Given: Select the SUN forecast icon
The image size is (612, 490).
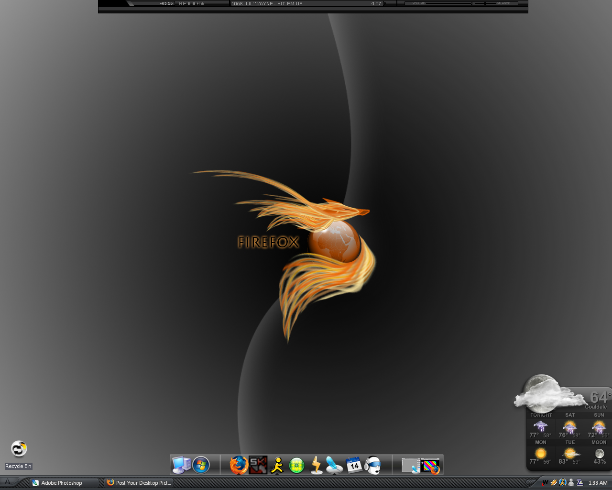Looking at the screenshot, I should (599, 426).
